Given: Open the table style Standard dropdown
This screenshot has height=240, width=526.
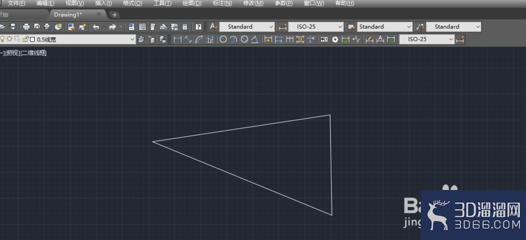Looking at the screenshot, I should (385, 26).
